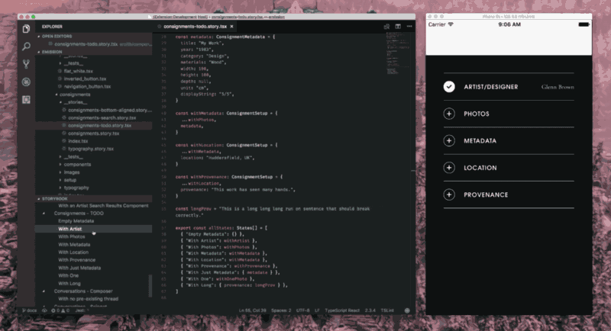The image size is (611, 331).
Task: Open inverted_button.tsx in the file tree
Action: coord(85,79)
